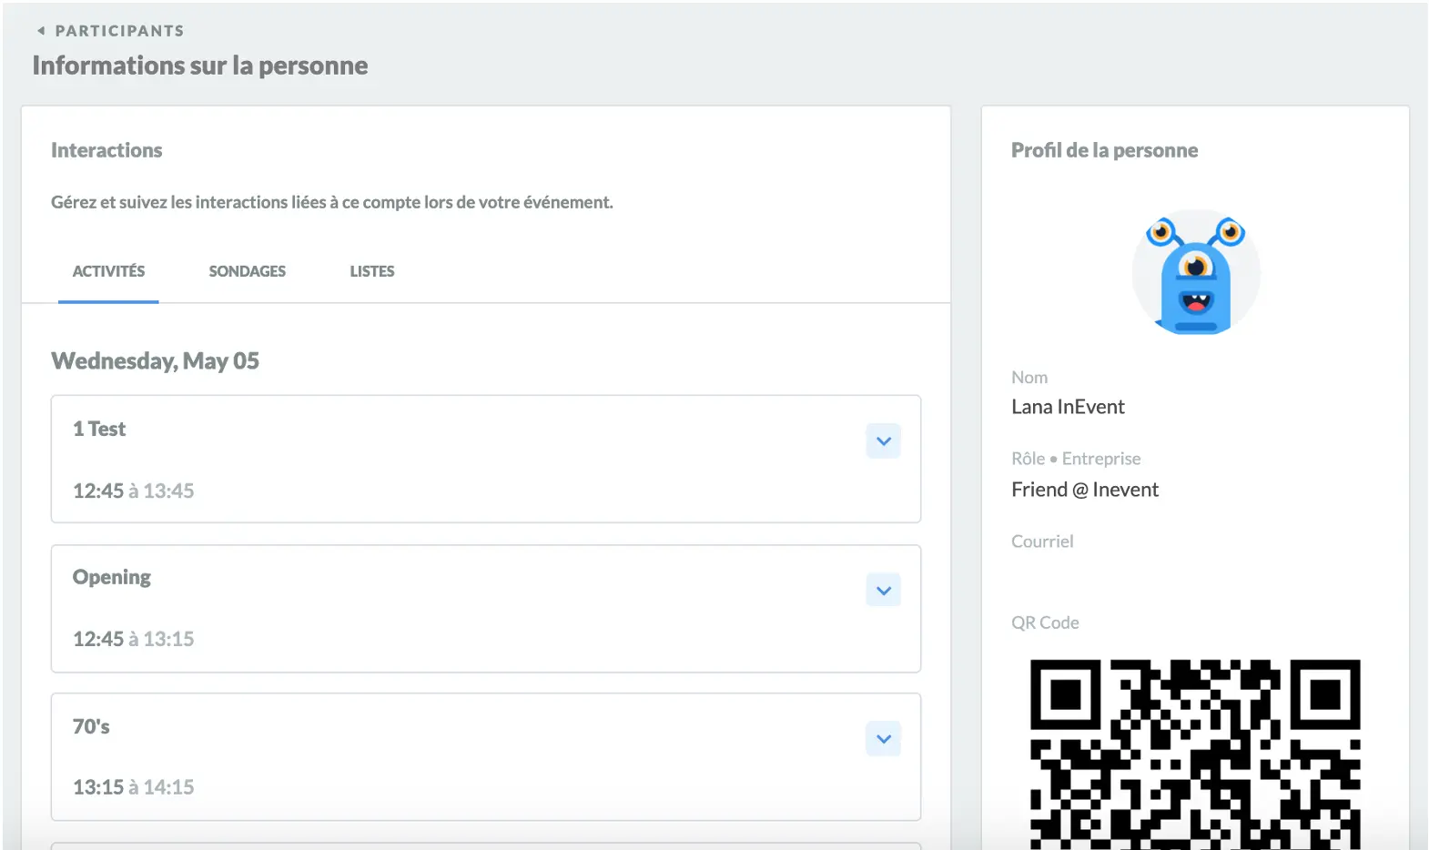Expand the 1 Test activity chevron
This screenshot has height=850, width=1429.
[x=883, y=441]
